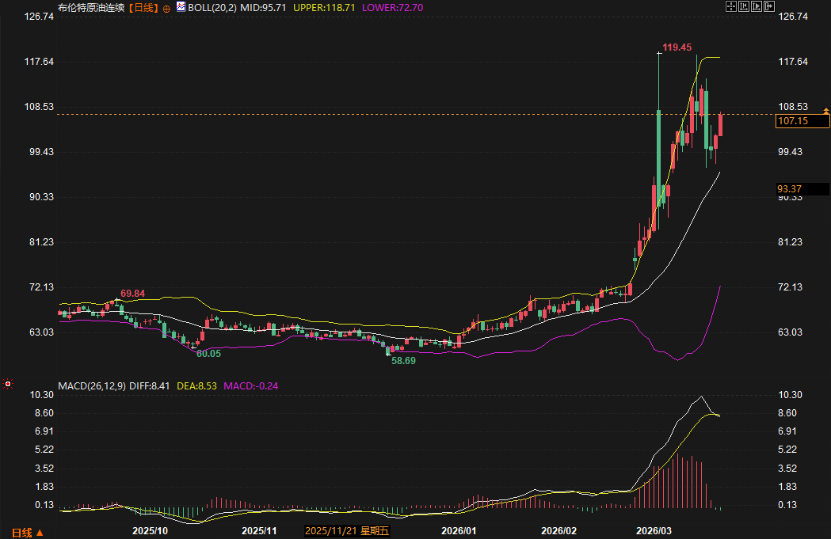Click the 【日线】 period label in title
This screenshot has height=539, width=831.
pos(143,7)
